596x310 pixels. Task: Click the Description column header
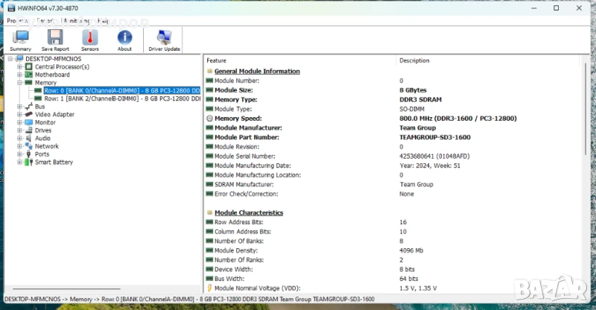pos(414,60)
